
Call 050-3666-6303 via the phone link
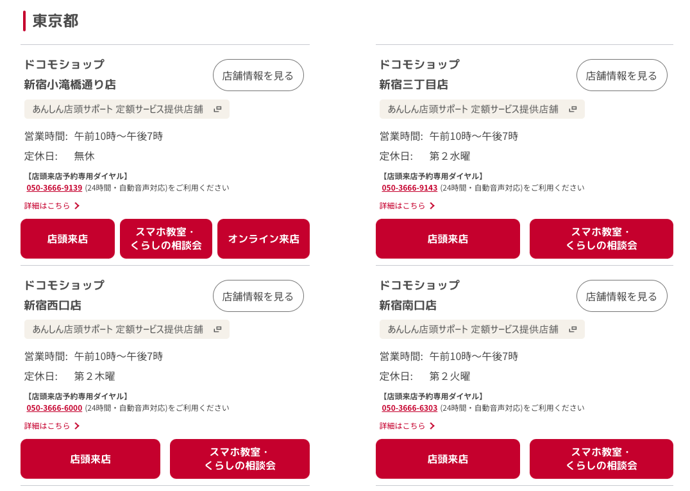(409, 408)
